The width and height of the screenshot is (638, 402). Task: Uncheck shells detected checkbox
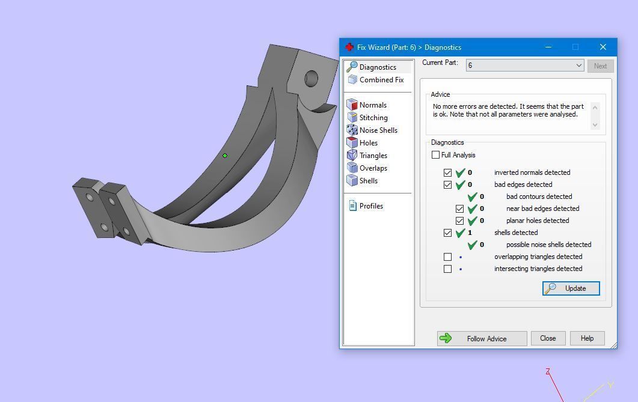pos(447,233)
